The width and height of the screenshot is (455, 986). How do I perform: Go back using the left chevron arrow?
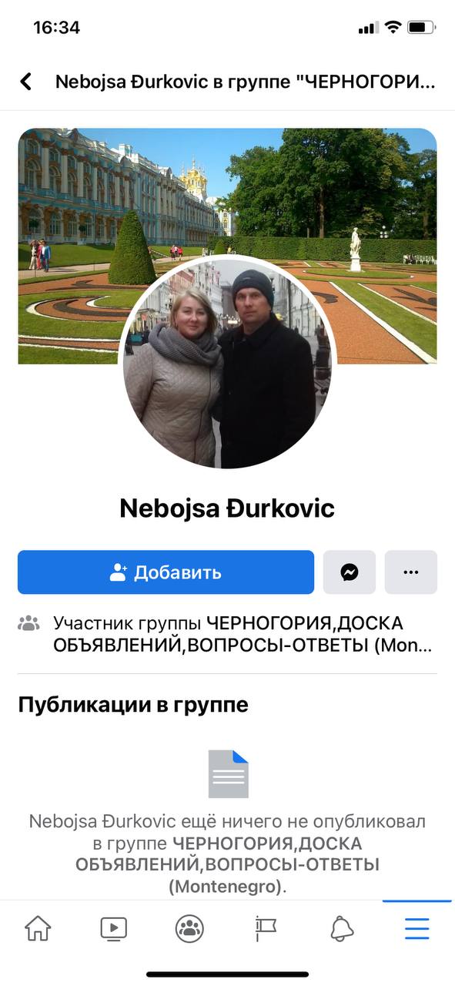click(26, 82)
